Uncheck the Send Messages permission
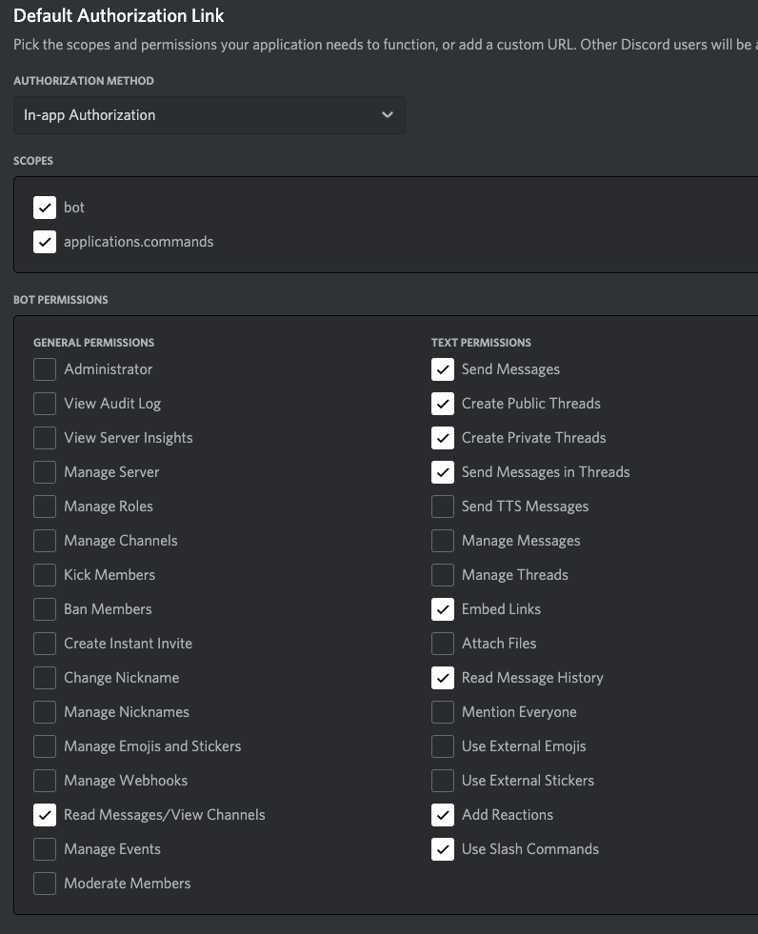The image size is (758, 934). pos(443,369)
